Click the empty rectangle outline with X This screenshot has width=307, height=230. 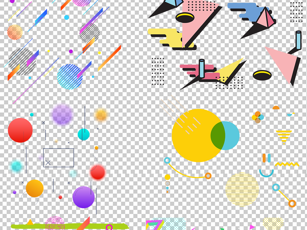point(58,158)
